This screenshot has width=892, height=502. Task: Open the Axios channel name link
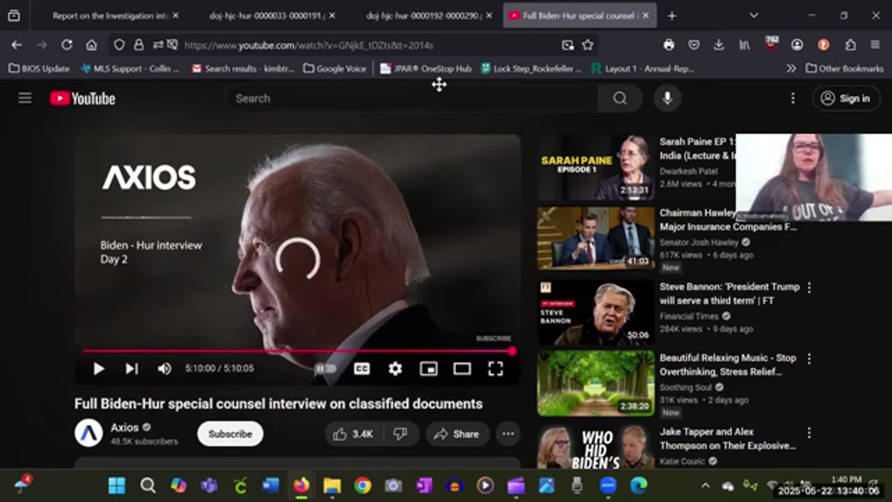pos(125,427)
